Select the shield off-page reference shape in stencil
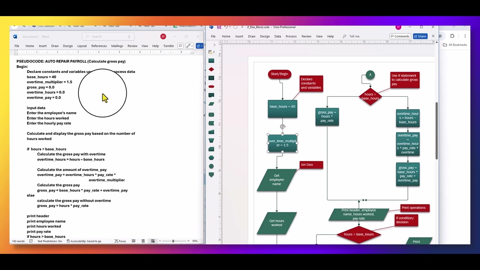 [x=211, y=175]
